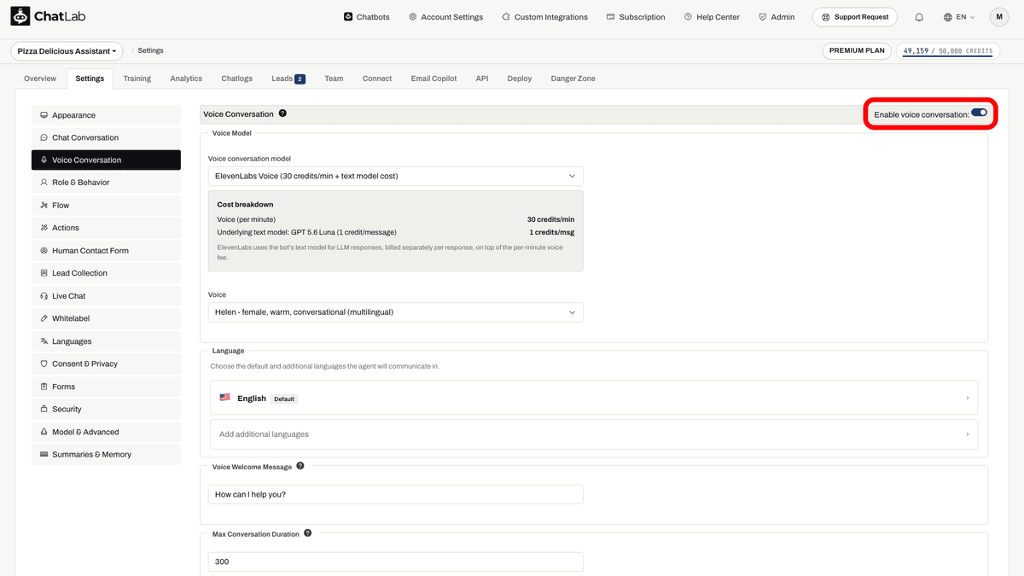
Task: Open the Danger Zone tab
Action: [x=573, y=79]
